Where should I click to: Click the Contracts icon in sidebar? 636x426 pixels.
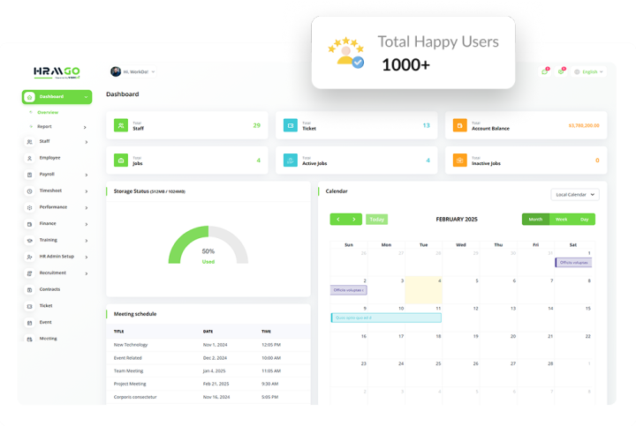(x=29, y=290)
